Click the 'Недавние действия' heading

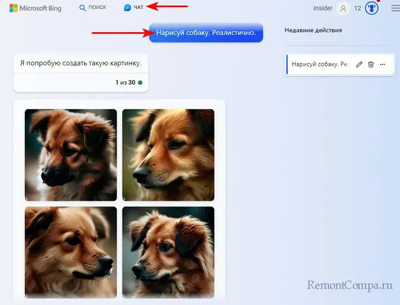(313, 30)
